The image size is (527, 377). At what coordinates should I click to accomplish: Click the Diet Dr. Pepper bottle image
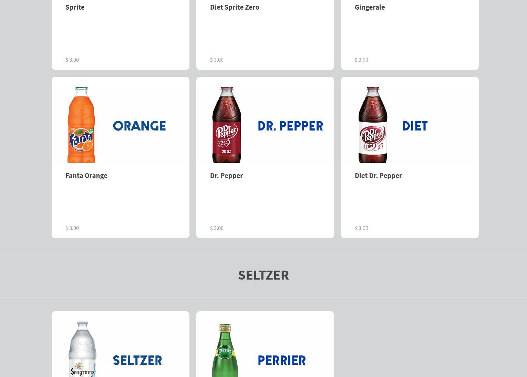tap(373, 125)
